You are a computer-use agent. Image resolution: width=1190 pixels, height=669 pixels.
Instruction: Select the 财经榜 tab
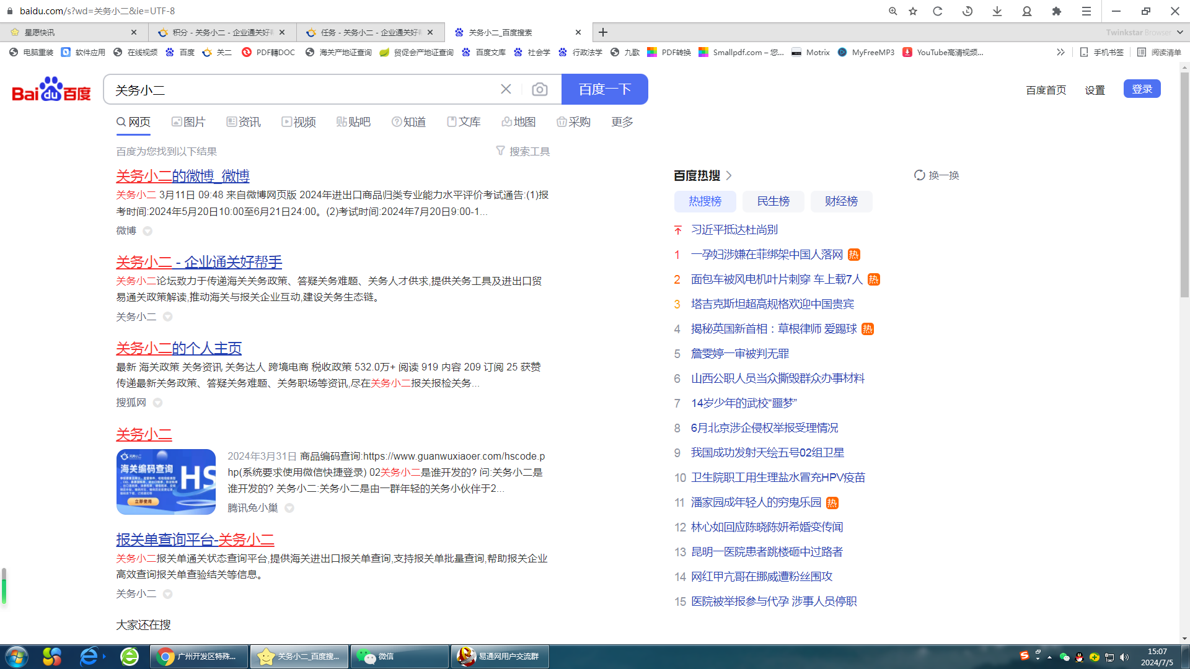[842, 201]
